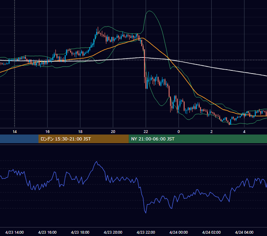Click the 0 hour axis label
Image resolution: width=267 pixels, height=236 pixels.
pos(179,132)
